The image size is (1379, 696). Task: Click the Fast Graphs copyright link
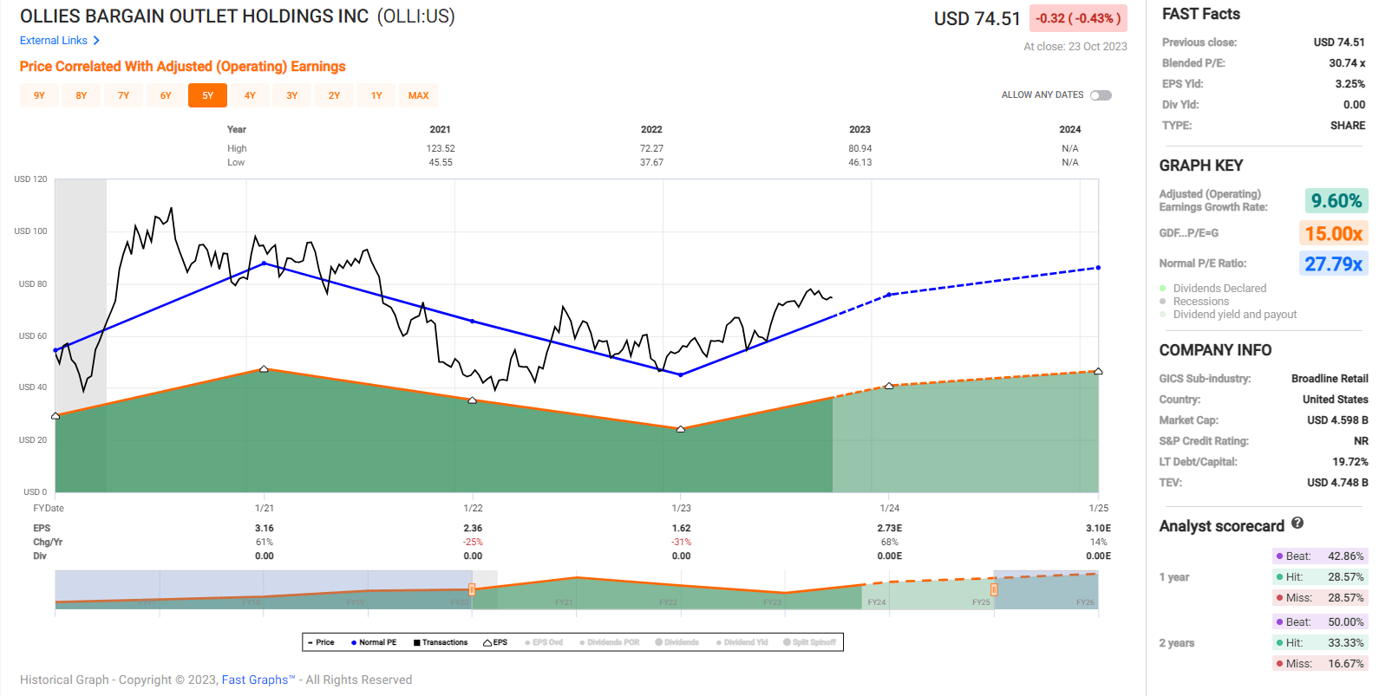[x=258, y=680]
